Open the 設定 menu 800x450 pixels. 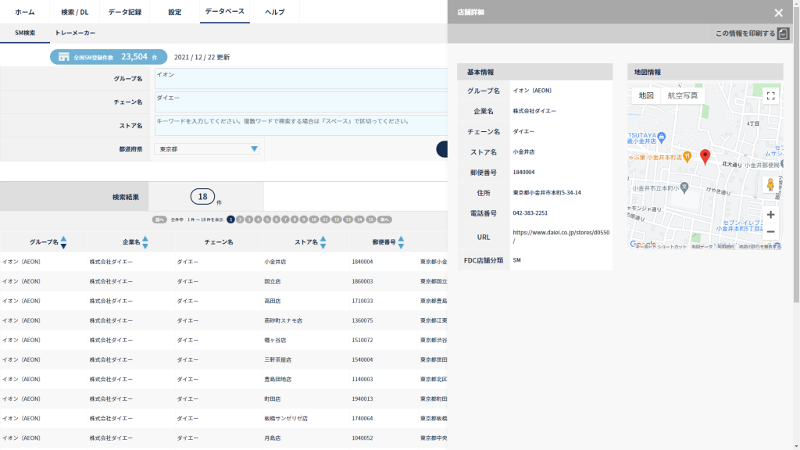tap(174, 12)
